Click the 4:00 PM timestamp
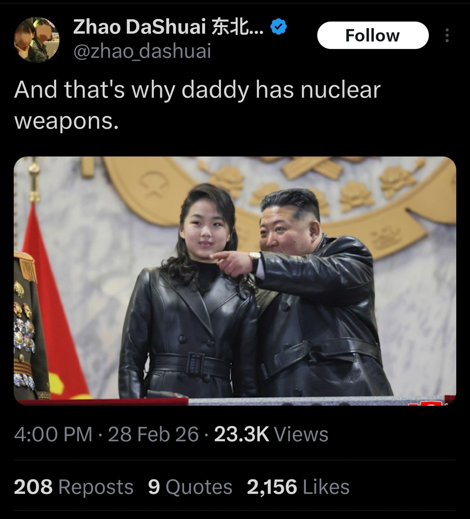Image resolution: width=470 pixels, height=519 pixels. click(53, 434)
